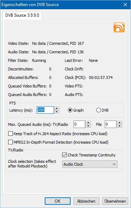Screen dimensions: 131x208
Task: Click the orange DVB Source logo icon
Action: point(119,27)
